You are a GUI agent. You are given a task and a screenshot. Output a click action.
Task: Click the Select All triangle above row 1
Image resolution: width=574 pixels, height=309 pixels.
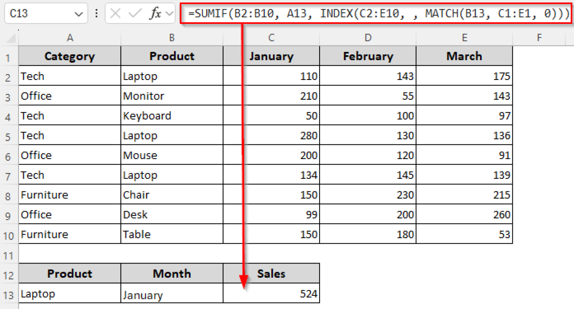click(9, 37)
